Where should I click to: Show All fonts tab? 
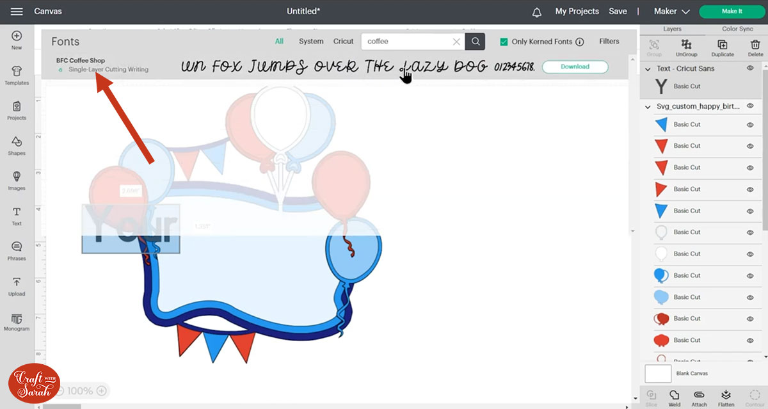tap(279, 42)
